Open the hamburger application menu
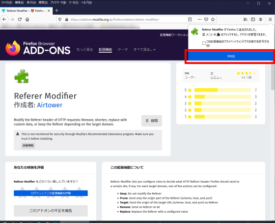Viewport: 275px width, 223px height. tap(270, 19)
